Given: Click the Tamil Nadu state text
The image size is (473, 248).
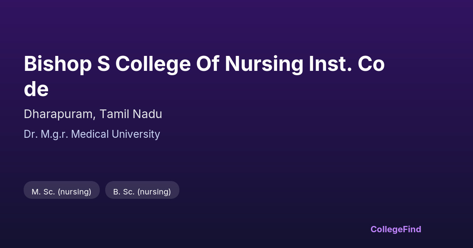Looking at the screenshot, I should tap(131, 114).
